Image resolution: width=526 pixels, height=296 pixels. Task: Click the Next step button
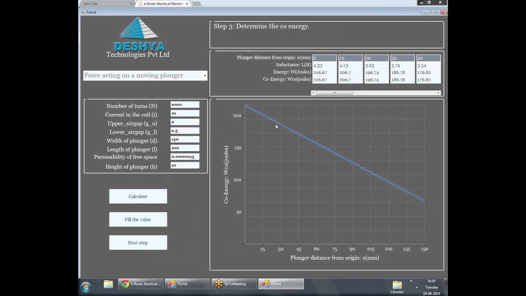tap(138, 243)
